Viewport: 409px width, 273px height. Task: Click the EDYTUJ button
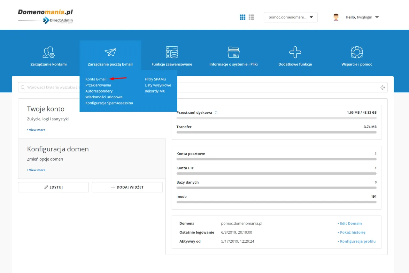(53, 187)
